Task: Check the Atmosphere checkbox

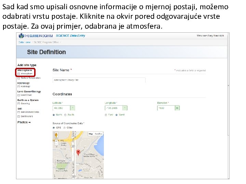Action: pyautogui.click(x=19, y=74)
